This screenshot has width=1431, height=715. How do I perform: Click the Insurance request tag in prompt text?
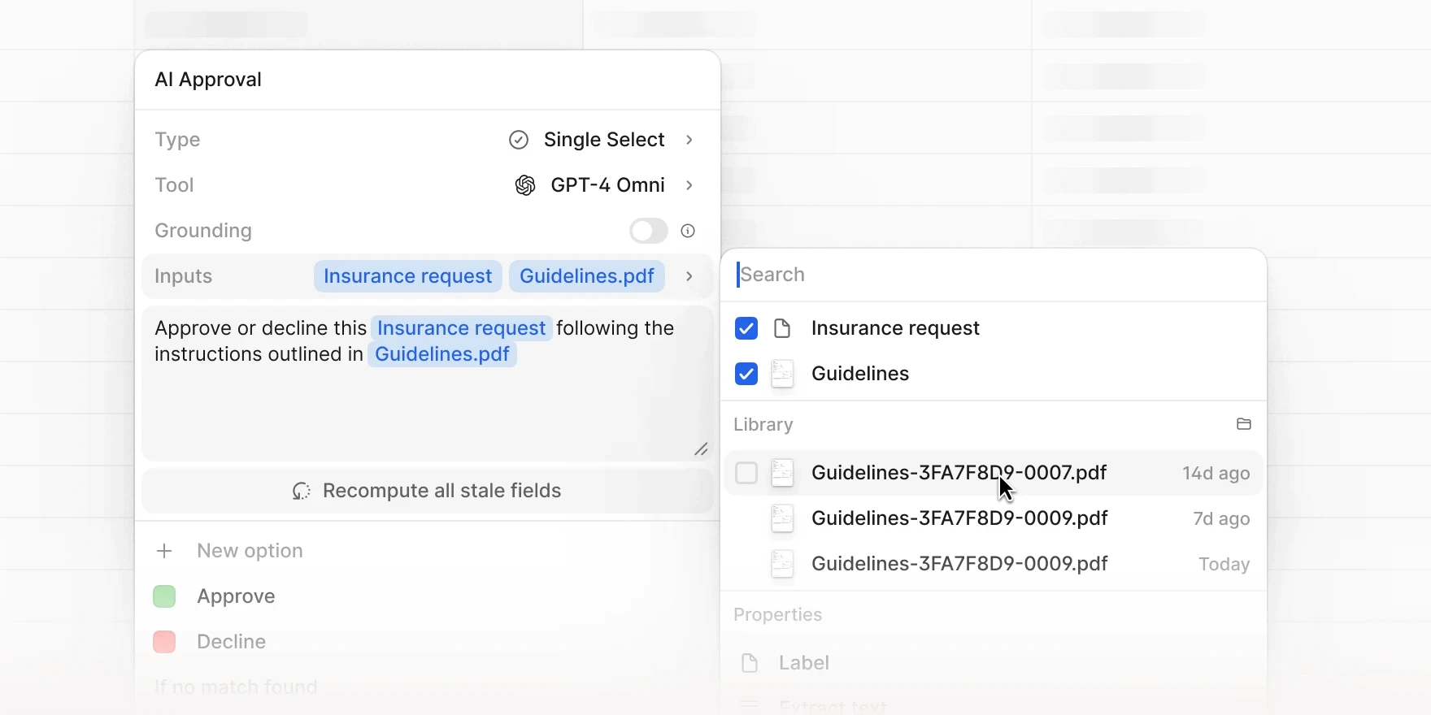[462, 328]
